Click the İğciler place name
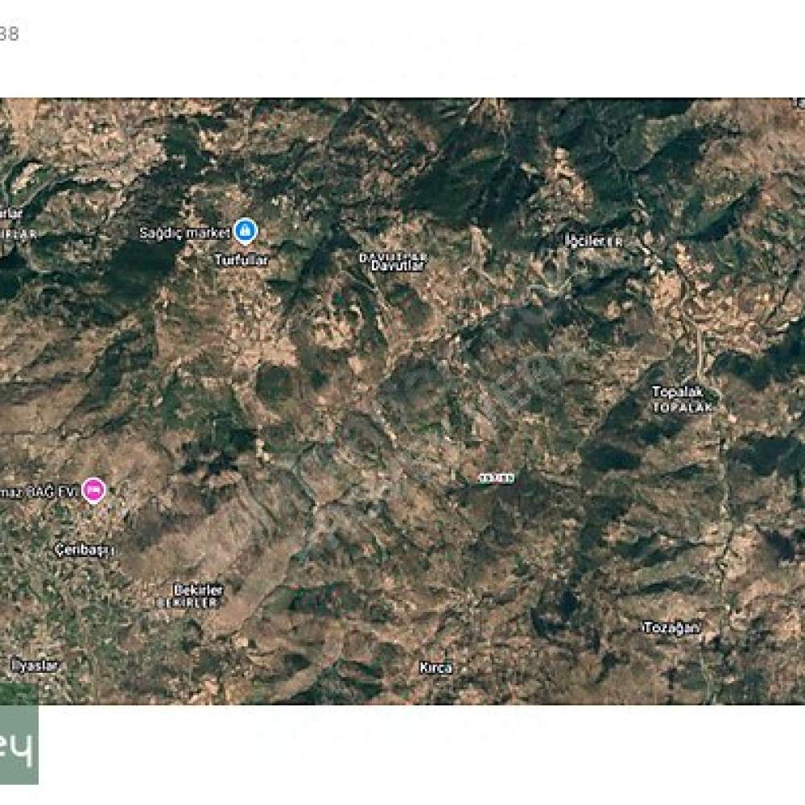This screenshot has width=805, height=805. (584, 240)
